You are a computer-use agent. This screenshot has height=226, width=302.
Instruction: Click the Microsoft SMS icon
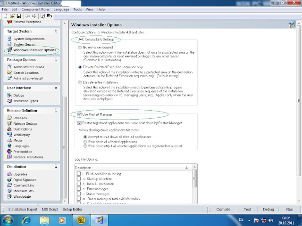pos(9,191)
